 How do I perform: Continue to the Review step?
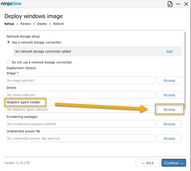tap(174, 163)
